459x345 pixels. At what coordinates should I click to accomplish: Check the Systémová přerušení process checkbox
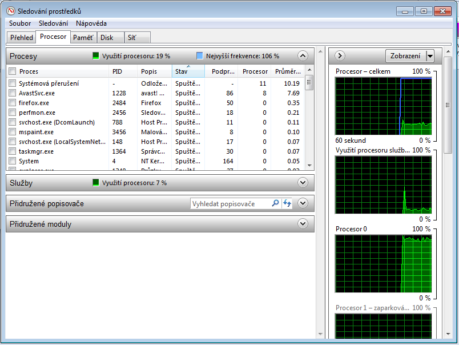pos(13,83)
